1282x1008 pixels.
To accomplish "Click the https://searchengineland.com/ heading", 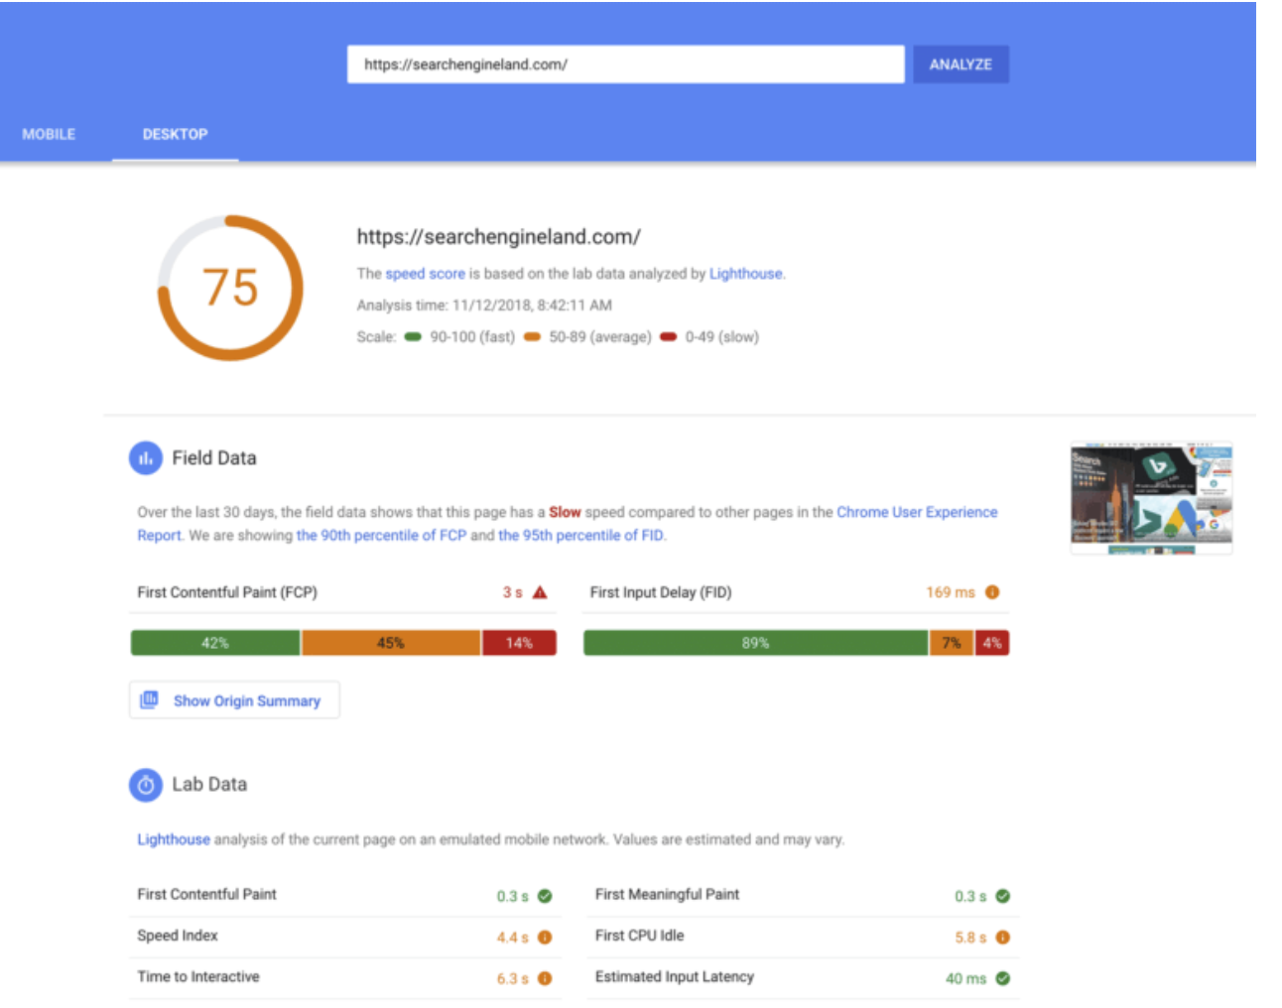I will [499, 237].
